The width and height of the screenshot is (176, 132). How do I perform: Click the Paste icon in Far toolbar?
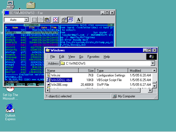click(x=47, y=20)
